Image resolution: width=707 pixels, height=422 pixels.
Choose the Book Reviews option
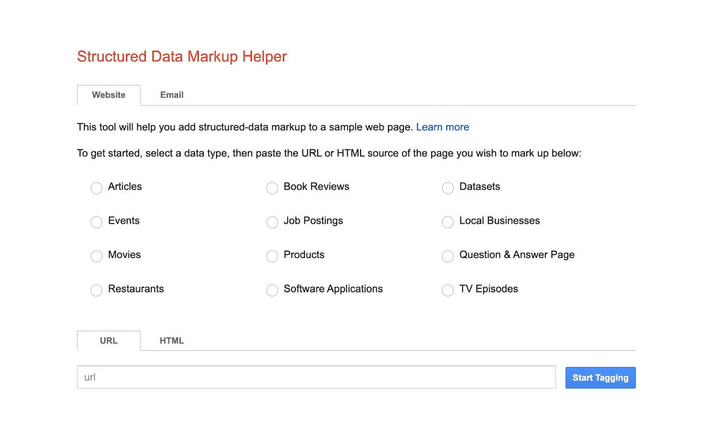(272, 188)
